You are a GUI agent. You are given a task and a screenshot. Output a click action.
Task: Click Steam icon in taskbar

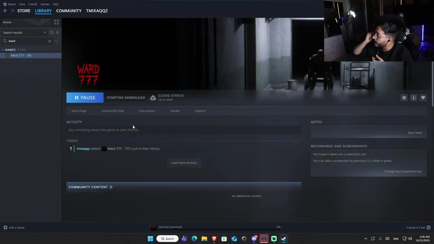(284, 239)
